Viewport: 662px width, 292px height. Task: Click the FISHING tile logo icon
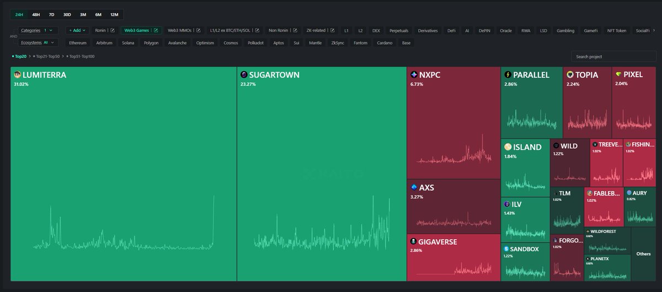click(628, 144)
